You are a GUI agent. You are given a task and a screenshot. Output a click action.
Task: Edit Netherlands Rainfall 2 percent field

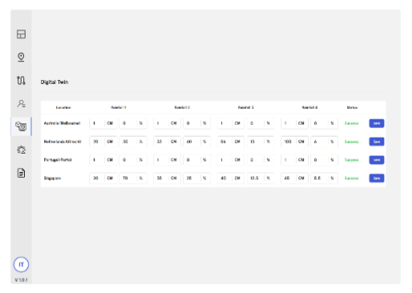coord(192,142)
